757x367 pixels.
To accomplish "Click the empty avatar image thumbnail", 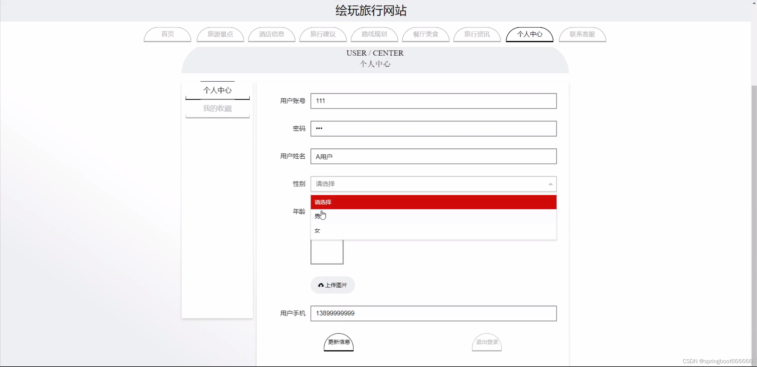I will click(x=327, y=252).
